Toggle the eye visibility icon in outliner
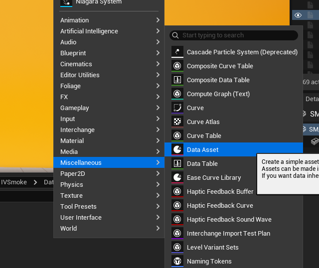Viewport: 319px width, 268px height. click(298, 15)
